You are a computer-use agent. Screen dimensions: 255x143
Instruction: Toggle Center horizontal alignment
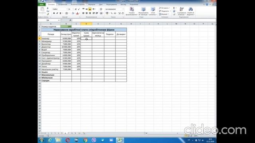point(86,13)
